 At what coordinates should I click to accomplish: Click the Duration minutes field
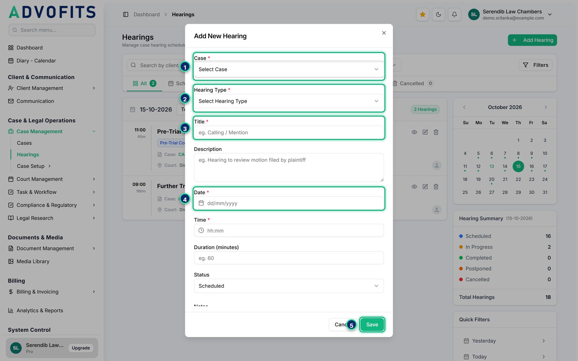click(x=289, y=258)
